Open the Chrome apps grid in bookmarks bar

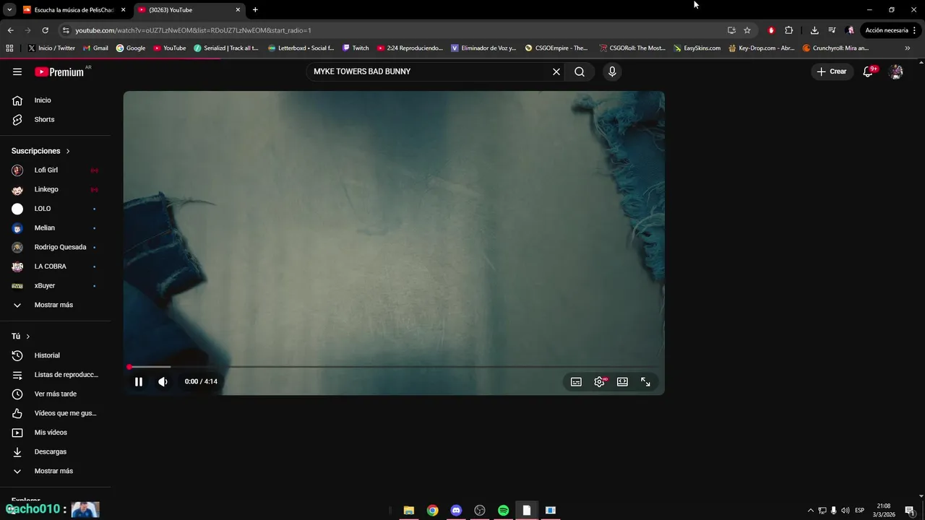[9, 48]
